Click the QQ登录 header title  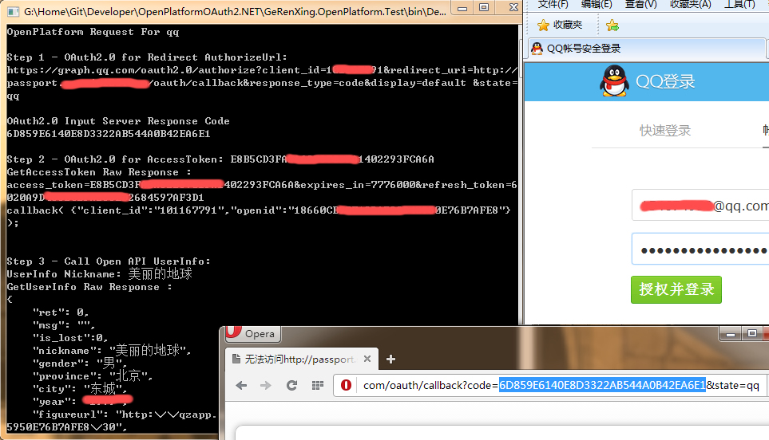(665, 81)
